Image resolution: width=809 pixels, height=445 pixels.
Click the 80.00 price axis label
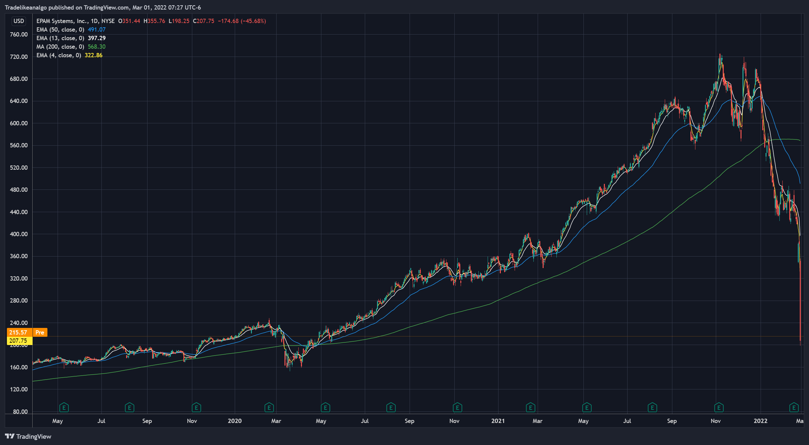[x=20, y=411]
